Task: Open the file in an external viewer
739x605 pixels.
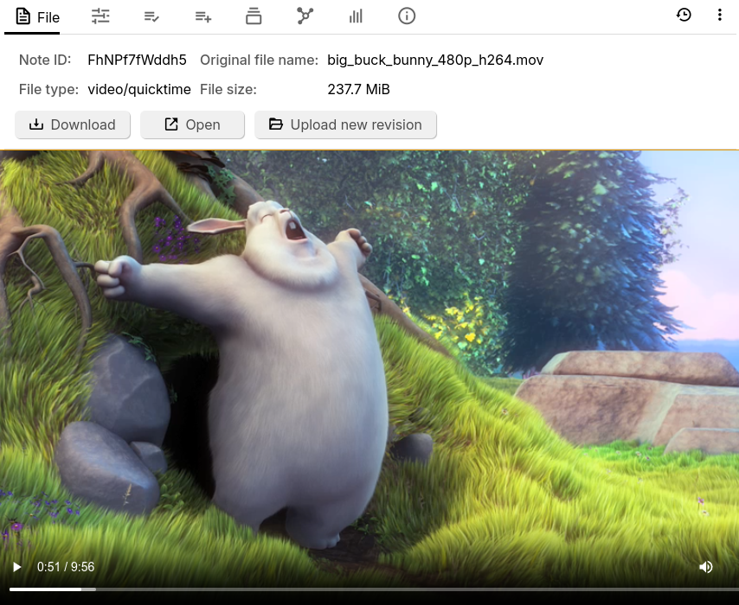Action: [x=192, y=124]
